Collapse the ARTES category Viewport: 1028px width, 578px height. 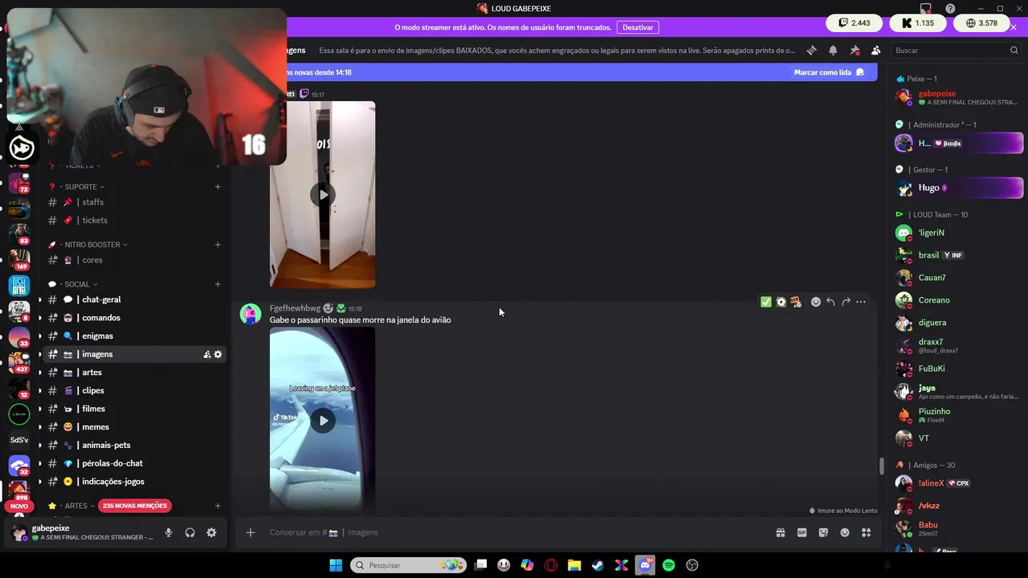click(76, 506)
